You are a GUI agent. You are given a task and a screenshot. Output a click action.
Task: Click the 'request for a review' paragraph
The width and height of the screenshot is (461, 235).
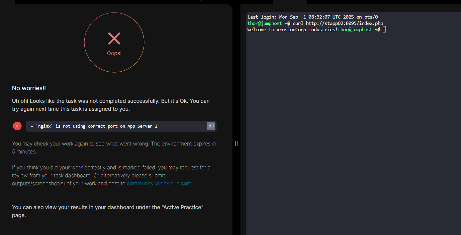[x=111, y=175]
